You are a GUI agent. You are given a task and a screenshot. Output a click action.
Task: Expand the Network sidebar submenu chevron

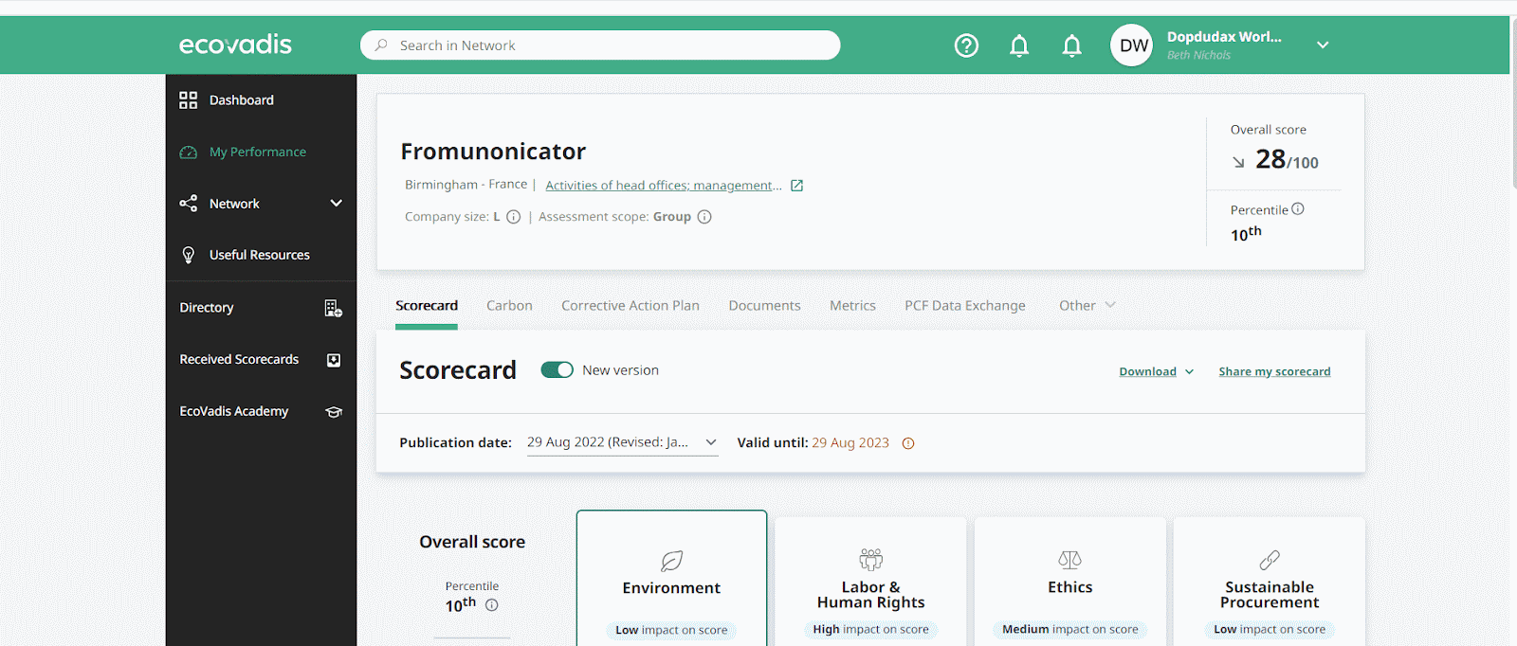(336, 204)
